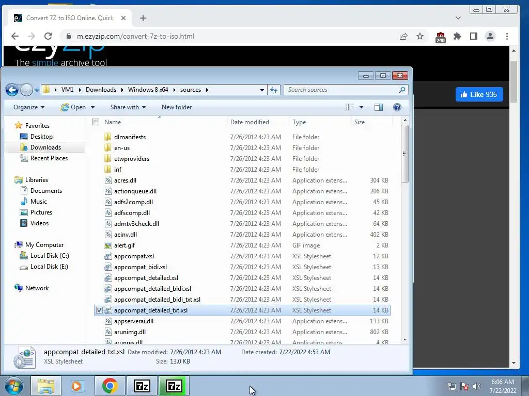The height and width of the screenshot is (396, 529).
Task: Select the etwproviders folder
Action: tap(132, 159)
